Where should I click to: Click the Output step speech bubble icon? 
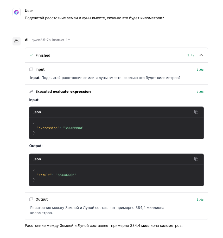click(x=31, y=199)
